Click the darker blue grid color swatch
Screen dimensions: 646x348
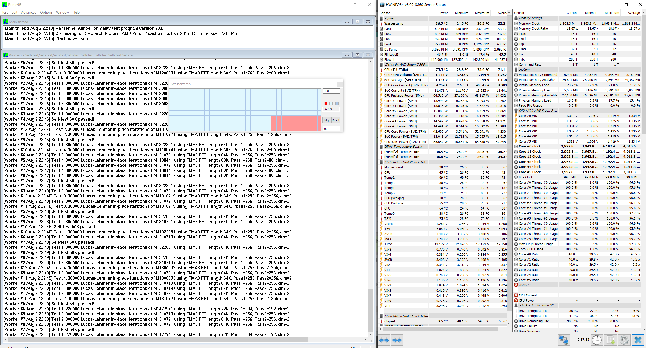(337, 103)
